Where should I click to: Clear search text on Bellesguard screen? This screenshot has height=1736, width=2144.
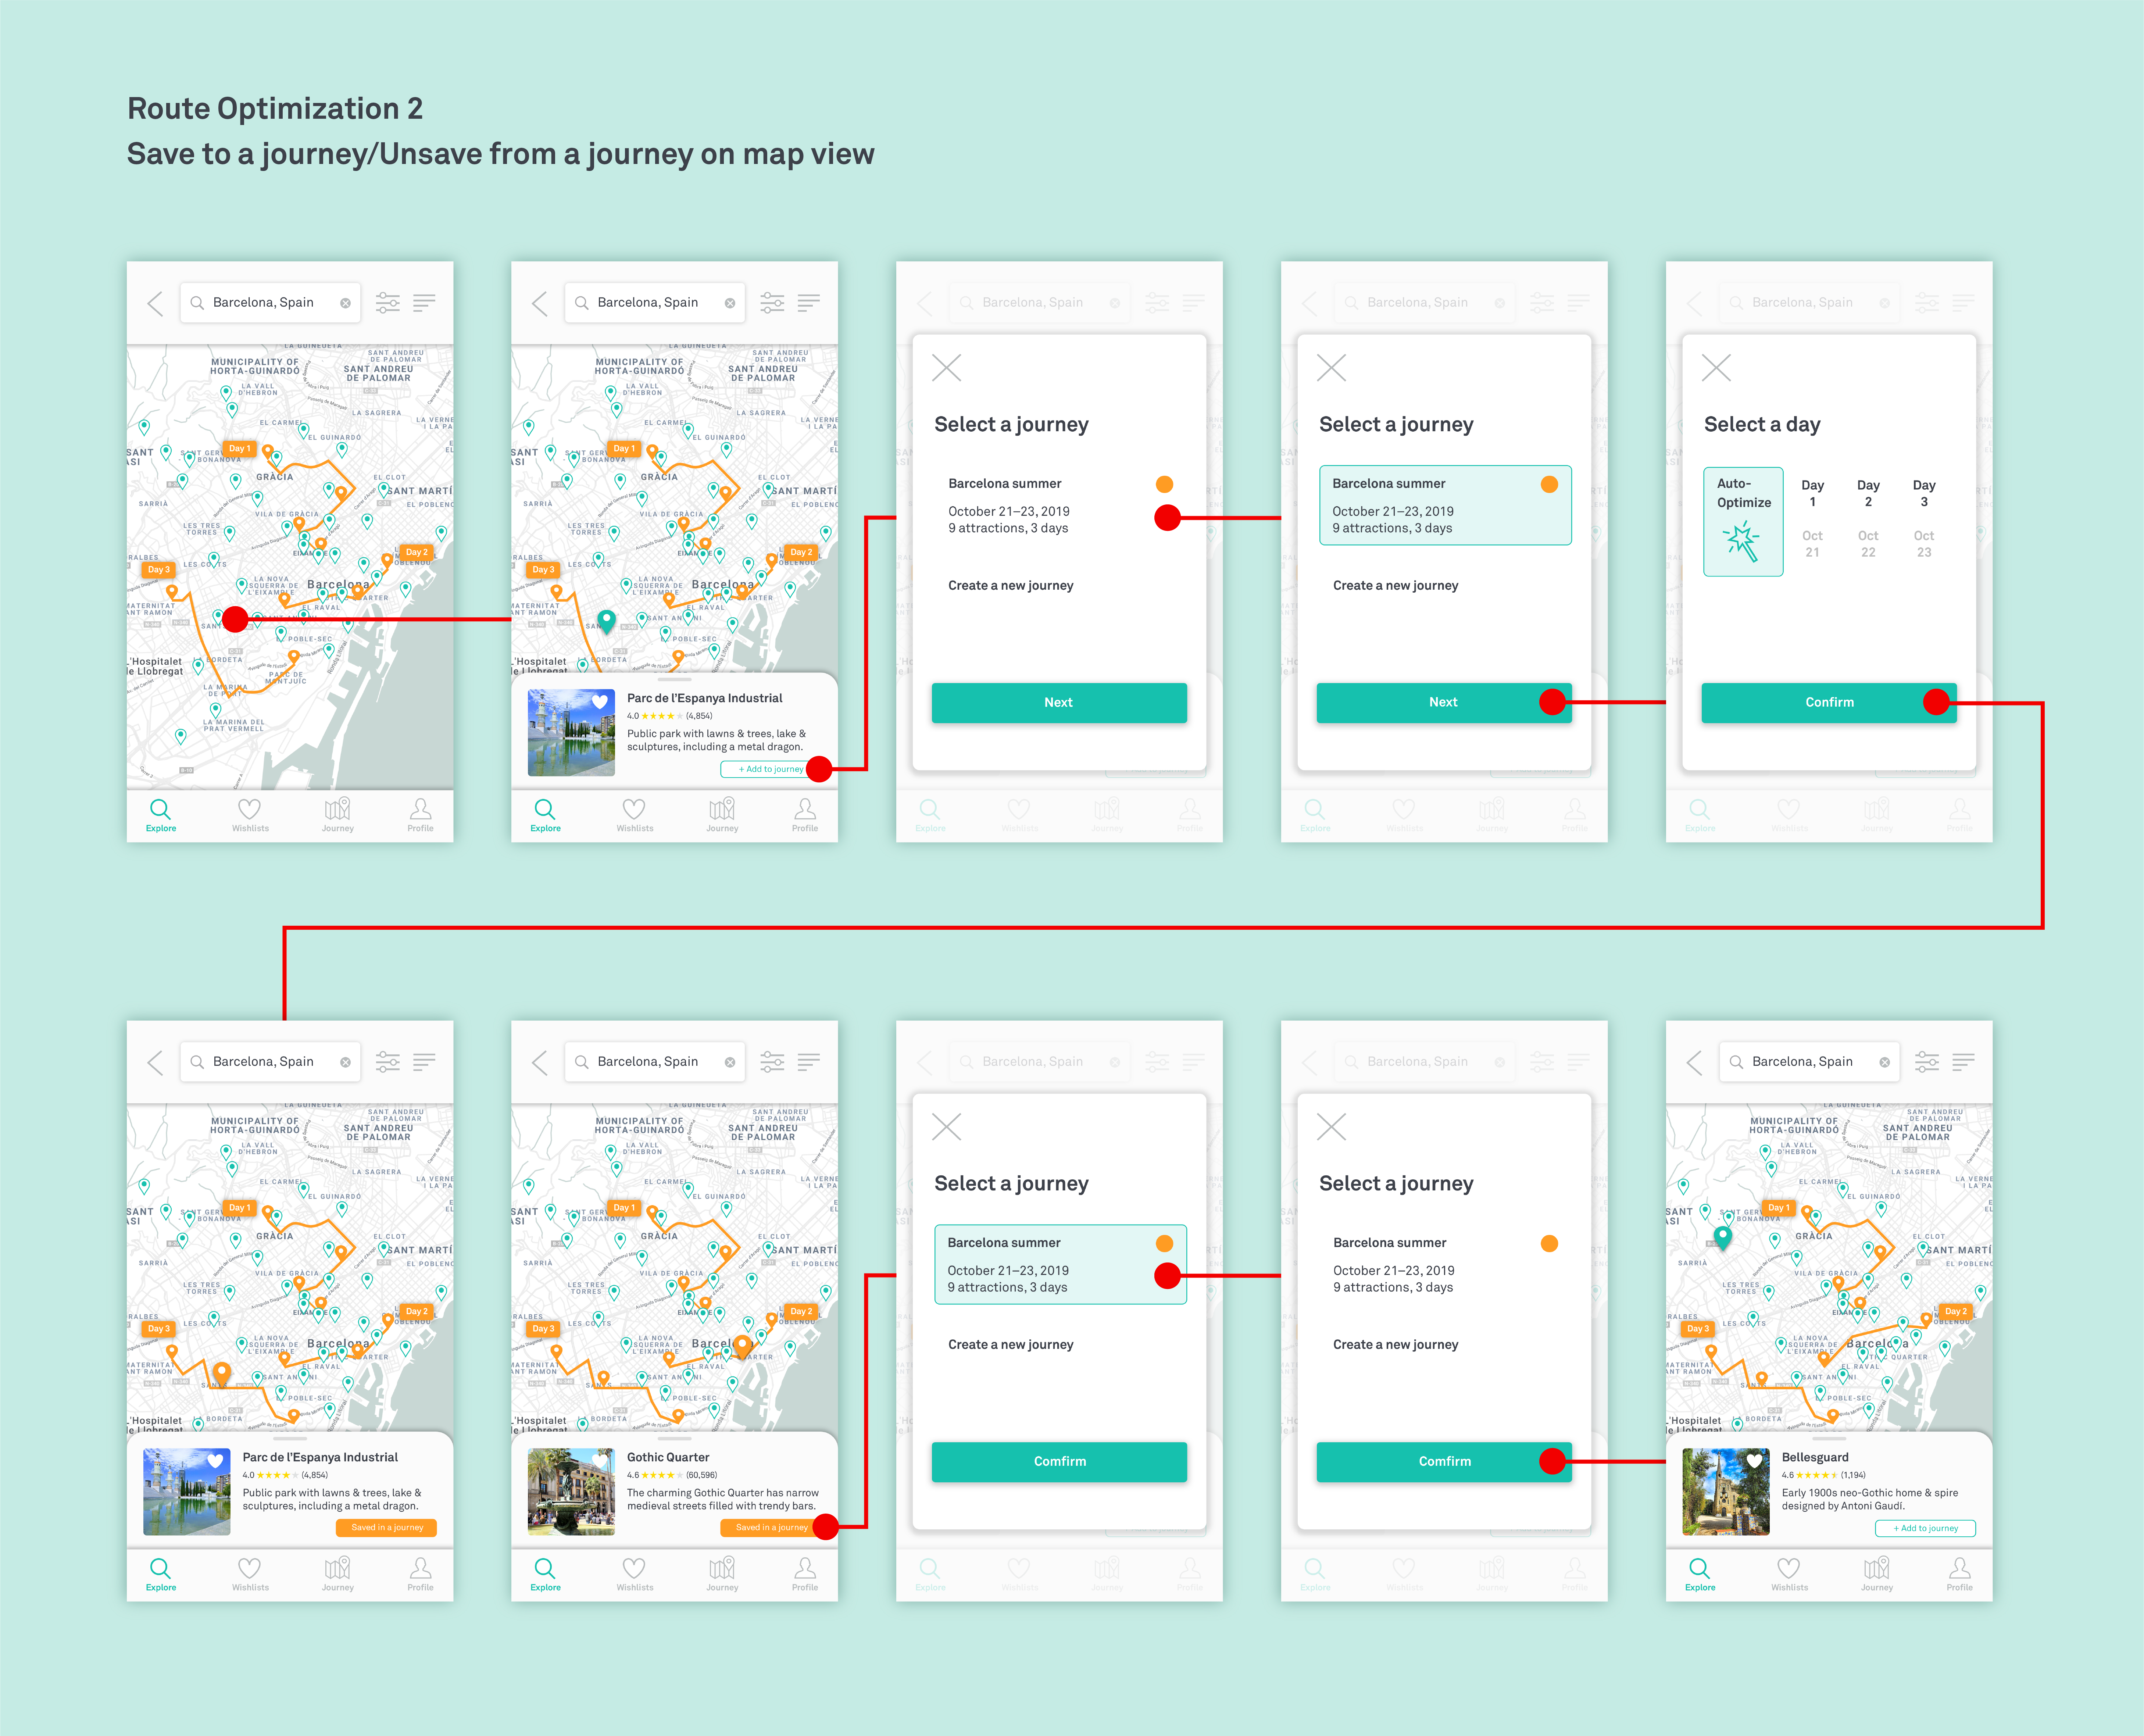1884,1062
